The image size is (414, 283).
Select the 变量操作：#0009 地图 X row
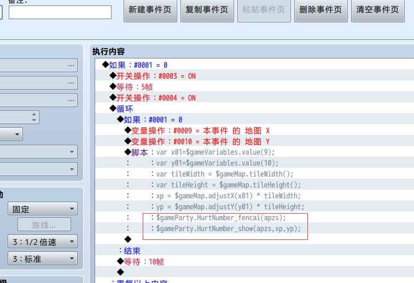254,130
